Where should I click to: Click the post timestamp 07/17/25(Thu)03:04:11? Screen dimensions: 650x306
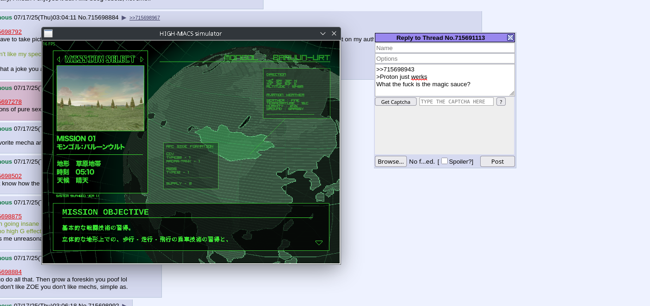tap(45, 18)
